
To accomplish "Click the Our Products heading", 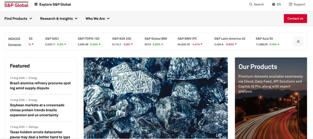I will [x=258, y=67].
